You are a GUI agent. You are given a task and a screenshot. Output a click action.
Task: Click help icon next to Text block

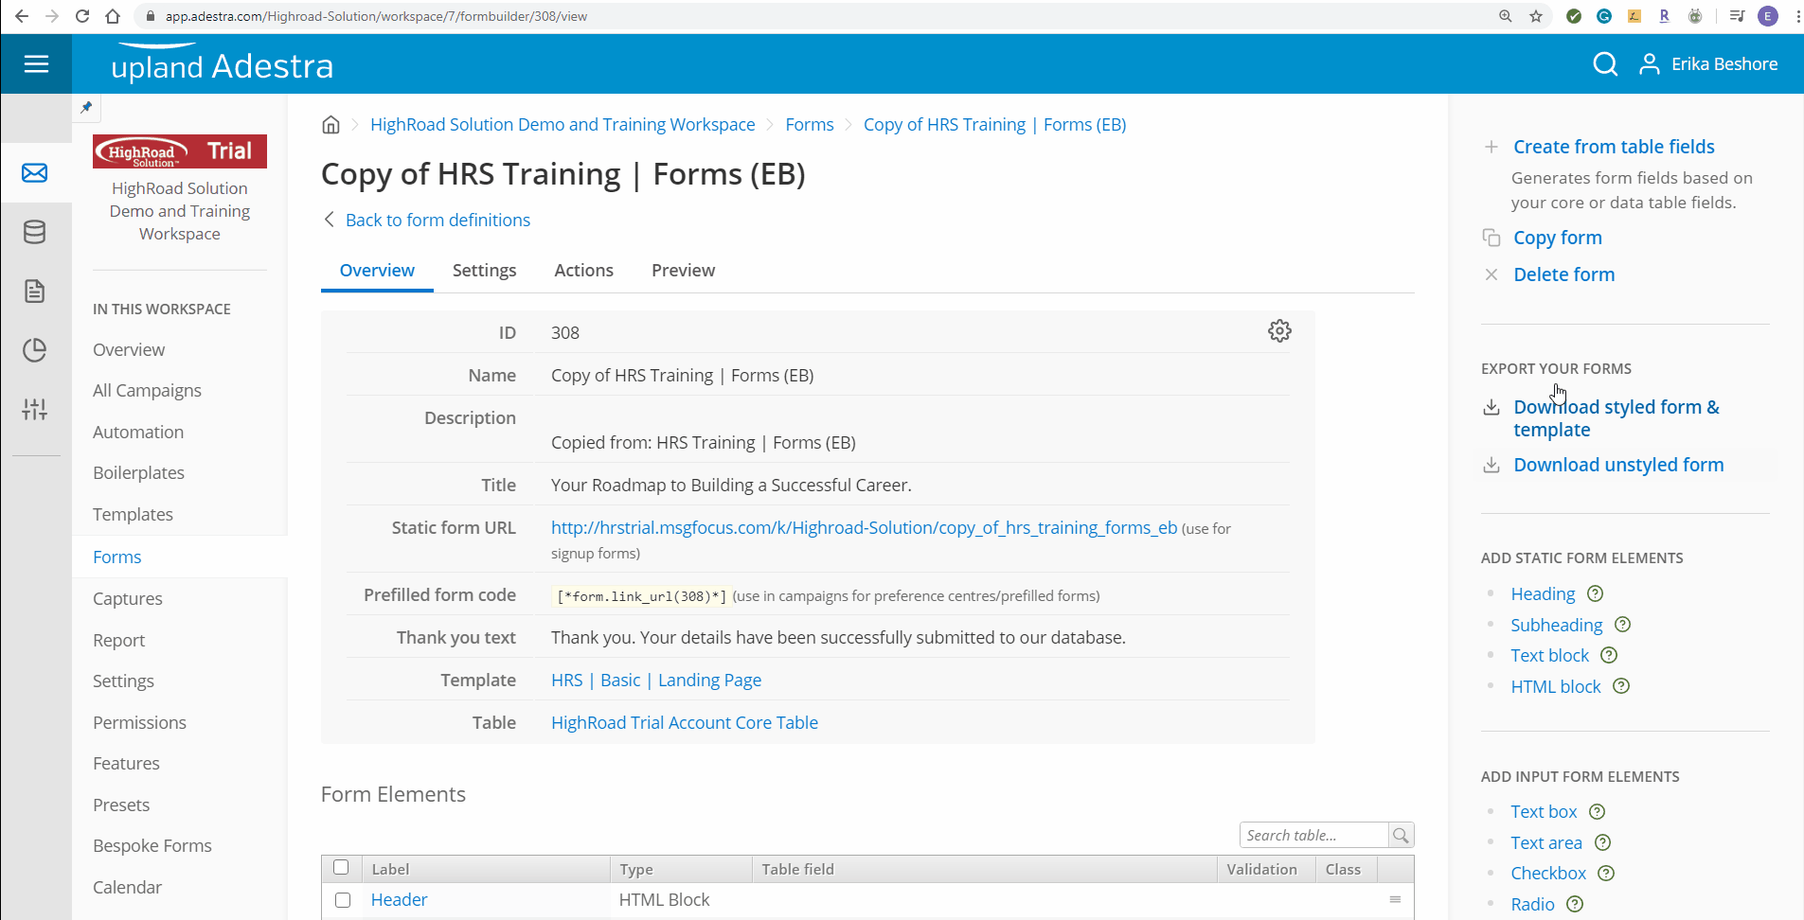1609,655
